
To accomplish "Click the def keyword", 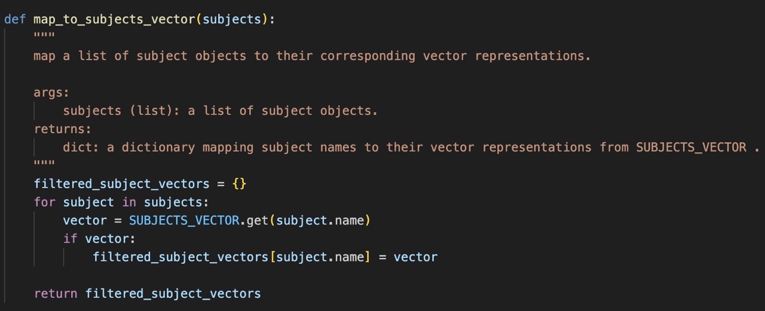I will pyautogui.click(x=15, y=19).
